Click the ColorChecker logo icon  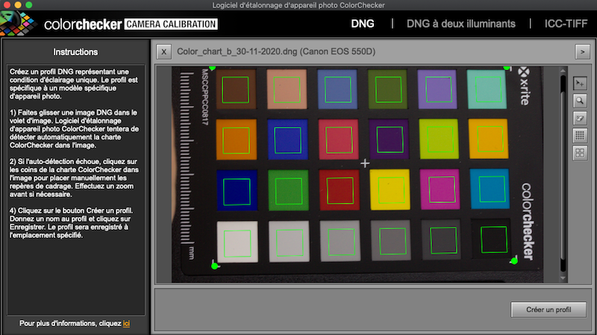coord(18,24)
